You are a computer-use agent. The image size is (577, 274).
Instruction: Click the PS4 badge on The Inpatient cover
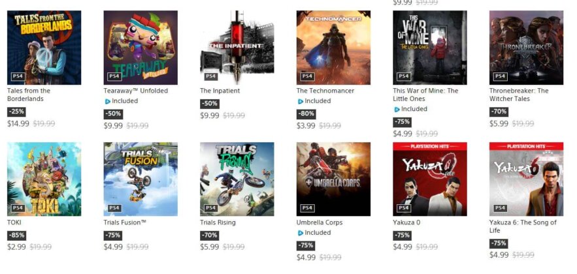click(x=210, y=76)
